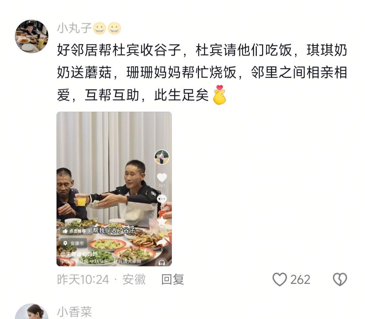Open username 小香菜 profile link
This screenshot has height=319, width=365.
pos(74,312)
